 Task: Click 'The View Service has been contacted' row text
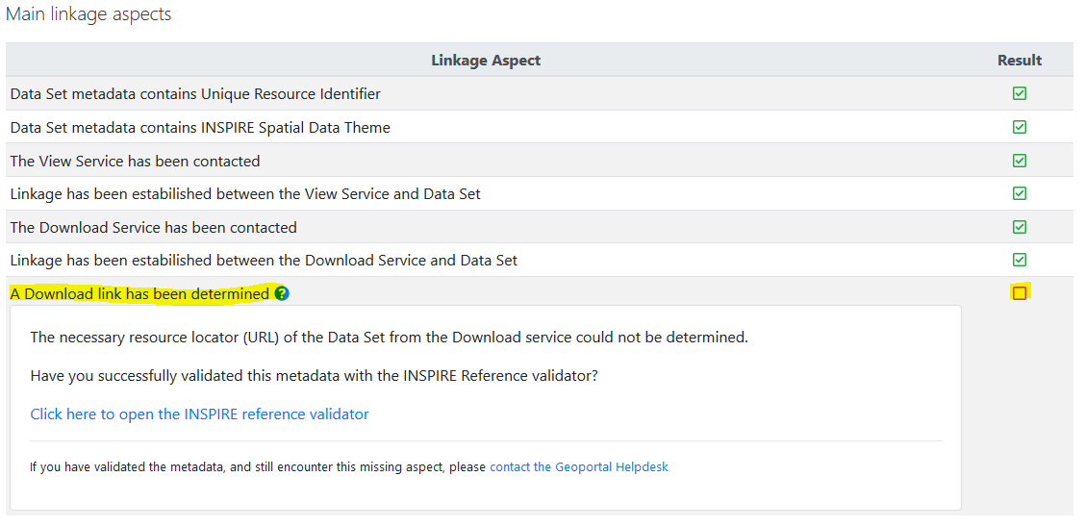coord(135,161)
